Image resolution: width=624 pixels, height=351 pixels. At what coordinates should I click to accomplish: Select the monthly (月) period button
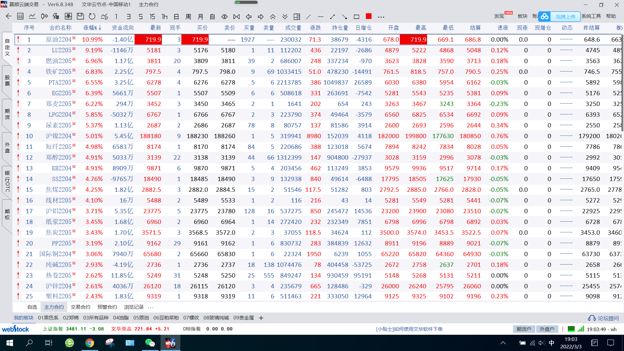pos(201,17)
